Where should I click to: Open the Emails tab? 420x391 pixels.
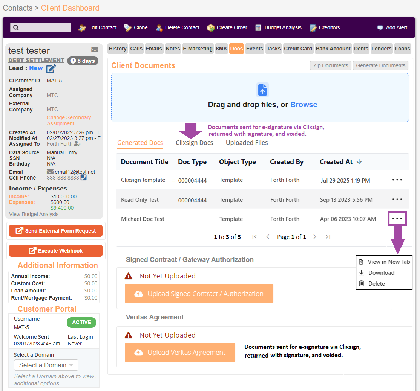(x=154, y=49)
